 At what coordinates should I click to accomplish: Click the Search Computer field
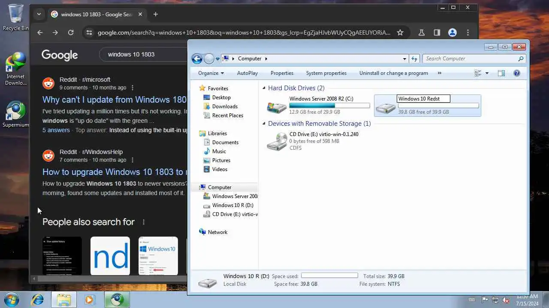point(474,59)
